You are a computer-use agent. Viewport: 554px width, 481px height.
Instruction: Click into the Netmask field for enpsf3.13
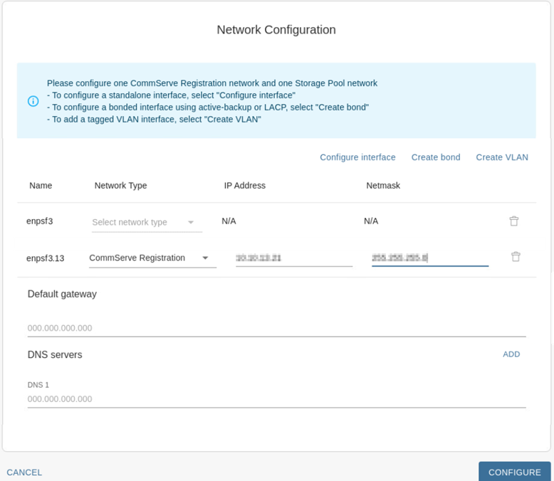429,258
